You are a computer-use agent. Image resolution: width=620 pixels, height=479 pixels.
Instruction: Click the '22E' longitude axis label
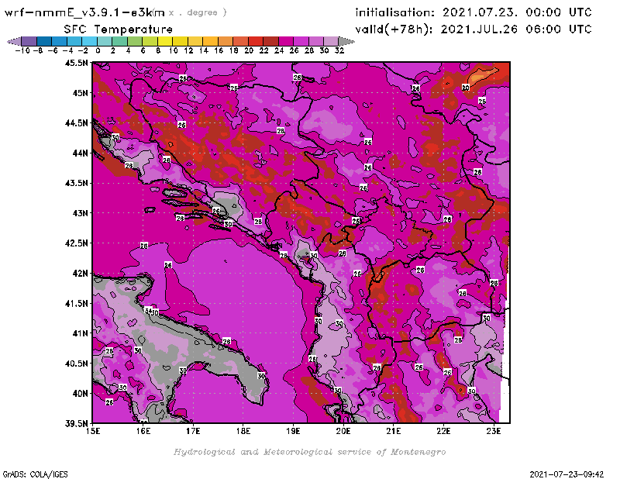tap(443, 431)
